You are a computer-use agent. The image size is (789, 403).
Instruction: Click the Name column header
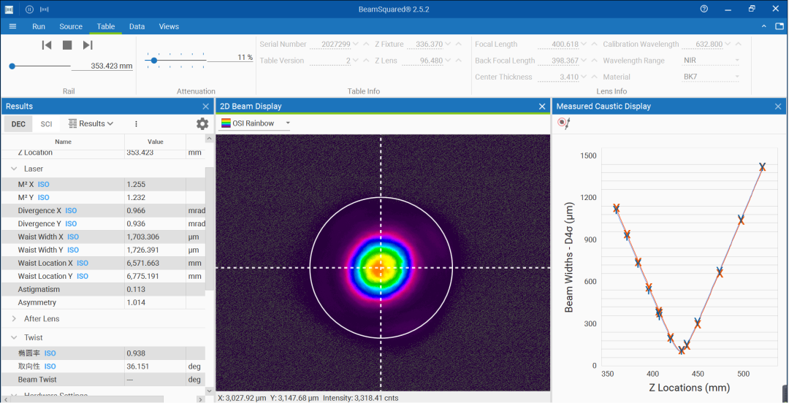(x=63, y=142)
